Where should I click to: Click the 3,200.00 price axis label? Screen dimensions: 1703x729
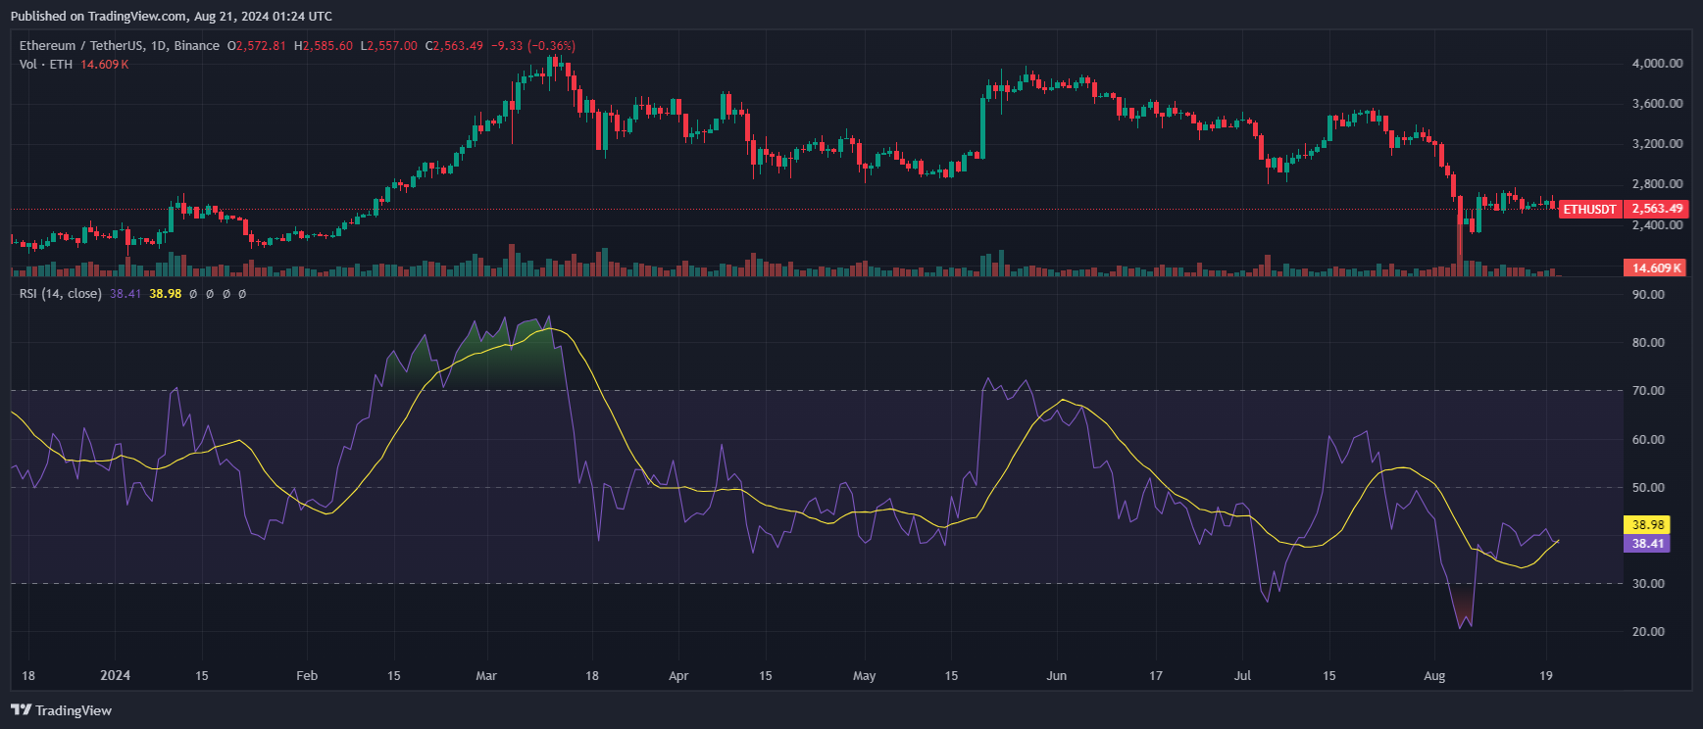1657,144
